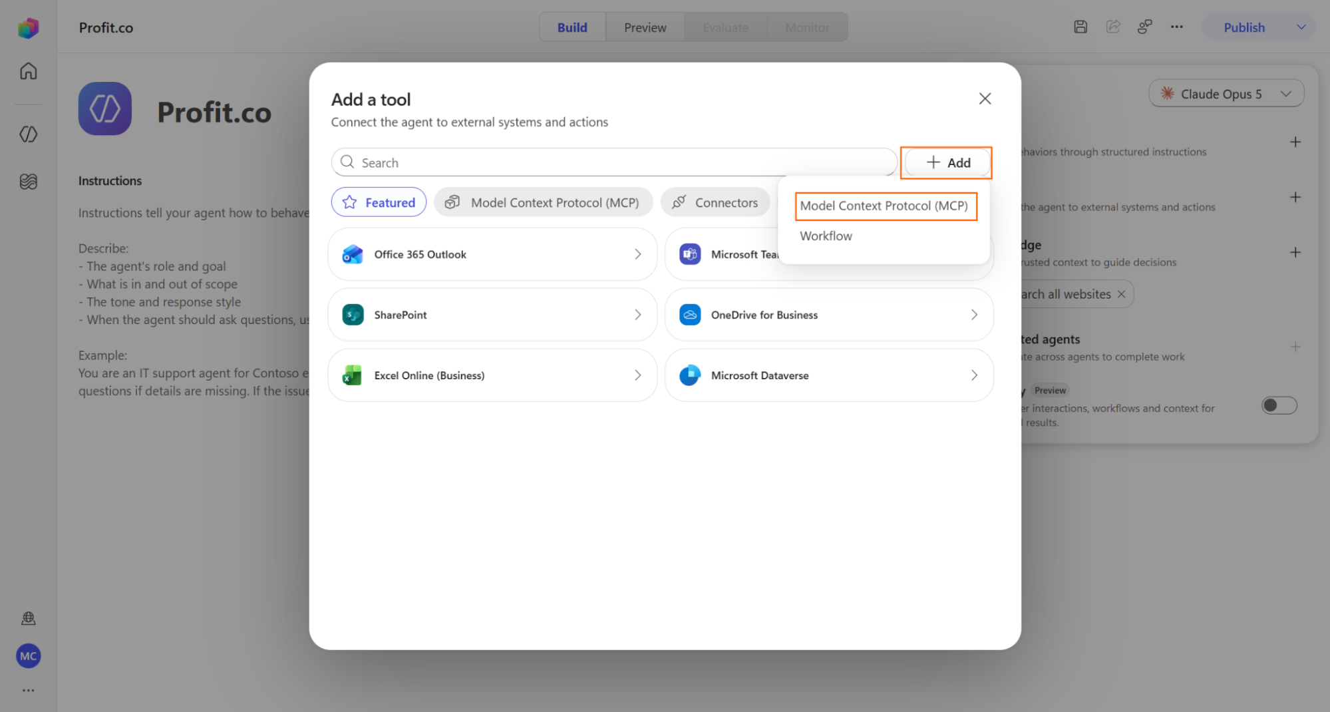Expand Office 365 Outlook chevron

tap(637, 254)
